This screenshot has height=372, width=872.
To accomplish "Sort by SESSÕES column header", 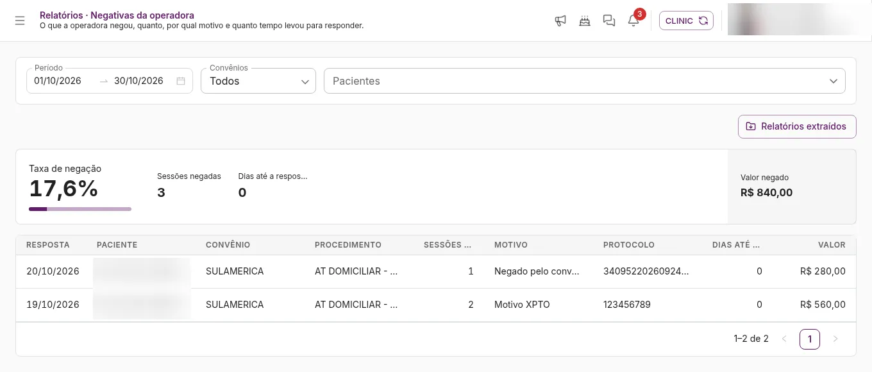I will (448, 245).
